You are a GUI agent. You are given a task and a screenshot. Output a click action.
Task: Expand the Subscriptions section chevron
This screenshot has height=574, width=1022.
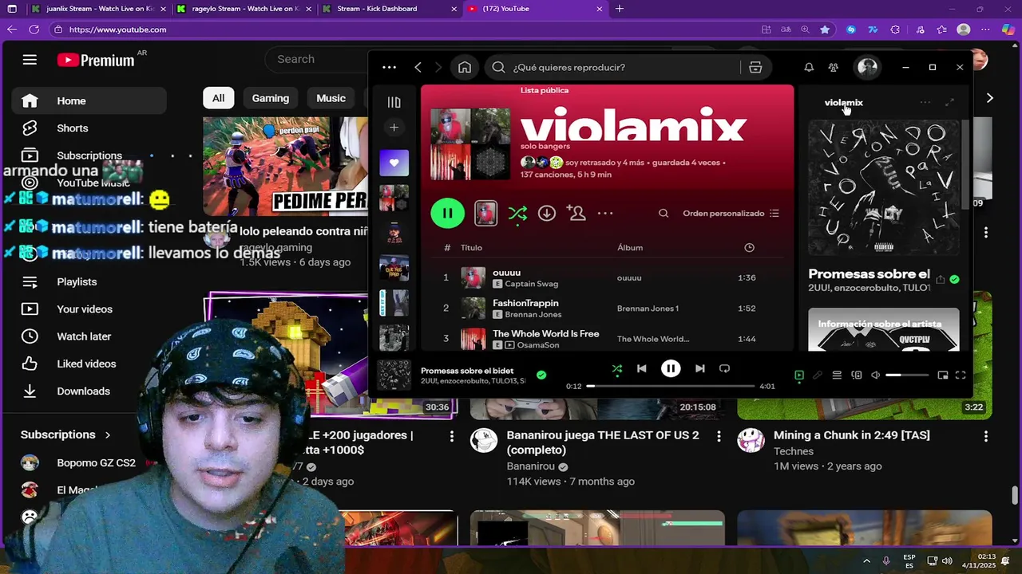108,434
